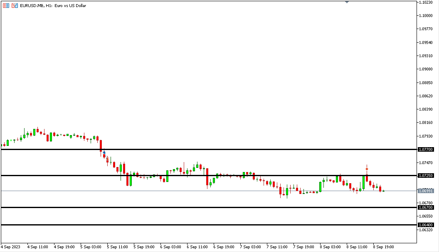Screen dimensions: 439x252
Task: Click the 1.08160 price scale label
Action: point(426,123)
